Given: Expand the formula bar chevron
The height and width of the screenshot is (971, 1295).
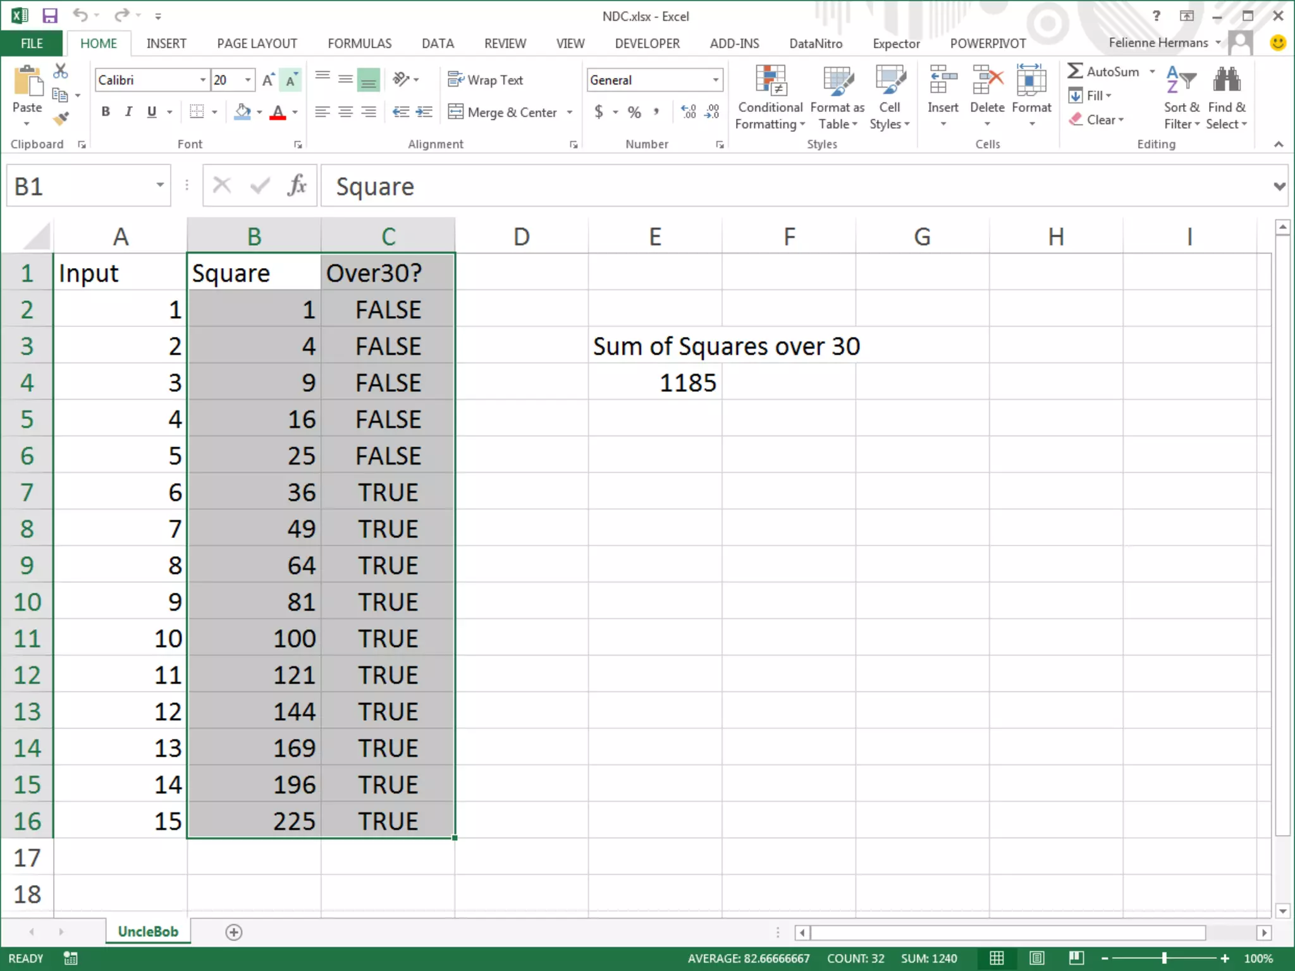Looking at the screenshot, I should click(x=1279, y=186).
